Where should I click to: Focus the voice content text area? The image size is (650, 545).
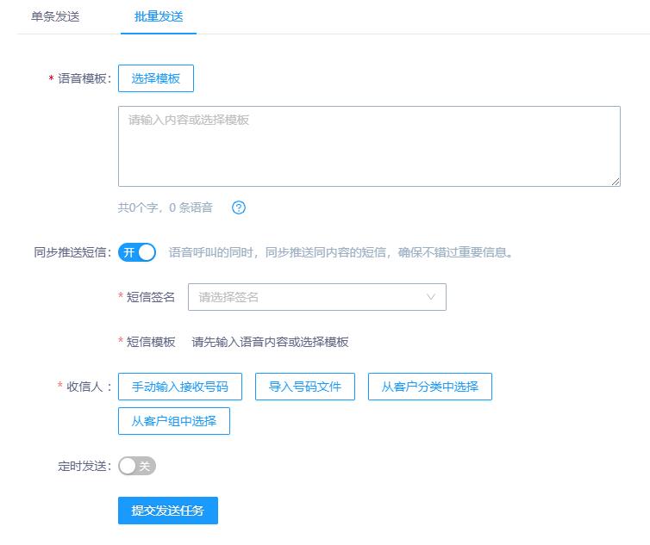(x=369, y=146)
